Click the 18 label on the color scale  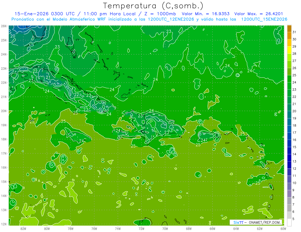(x=294, y=125)
